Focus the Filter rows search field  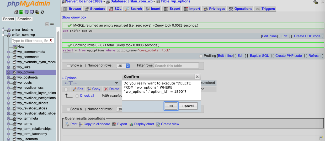pyautogui.click(x=176, y=66)
